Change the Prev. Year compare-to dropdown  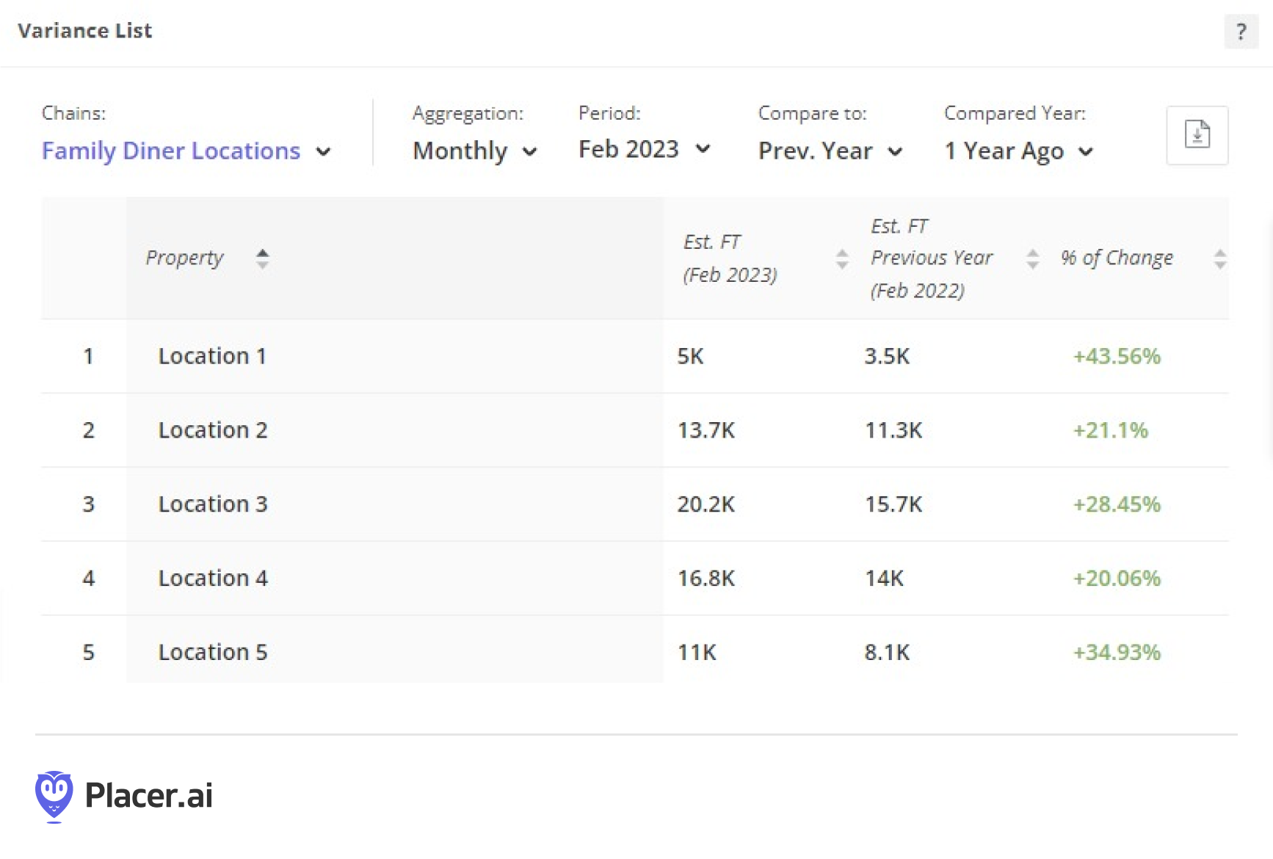[x=830, y=151]
